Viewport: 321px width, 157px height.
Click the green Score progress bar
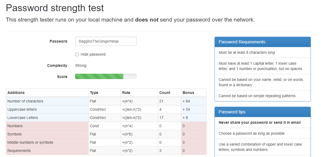[99, 77]
